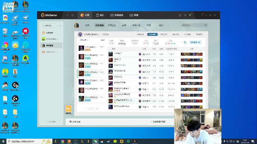
Task: Open the Windows Start menu
Action: coord(3,141)
